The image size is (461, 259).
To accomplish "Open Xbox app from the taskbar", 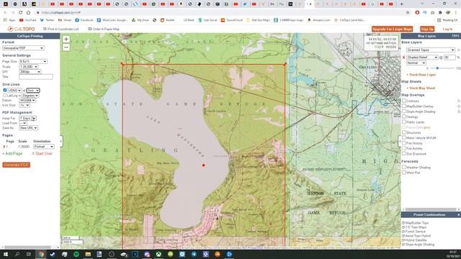I will [158, 254].
